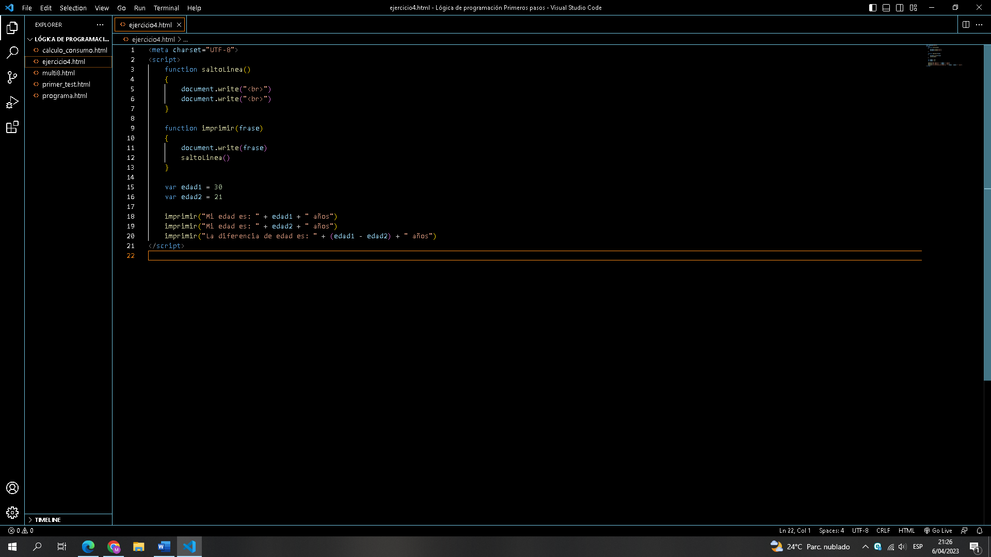Open programa.html in explorer
This screenshot has width=991, height=557.
[68, 96]
